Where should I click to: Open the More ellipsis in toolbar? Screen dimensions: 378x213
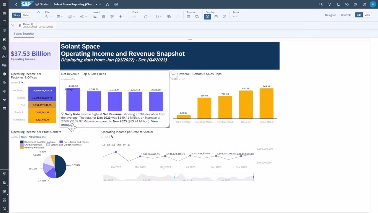[235, 17]
